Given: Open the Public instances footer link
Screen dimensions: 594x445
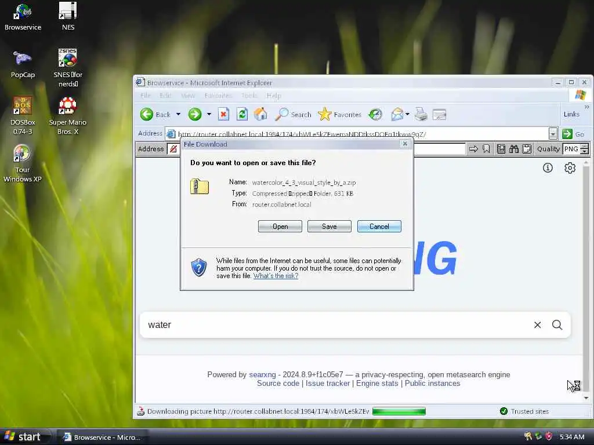Looking at the screenshot, I should (x=432, y=384).
